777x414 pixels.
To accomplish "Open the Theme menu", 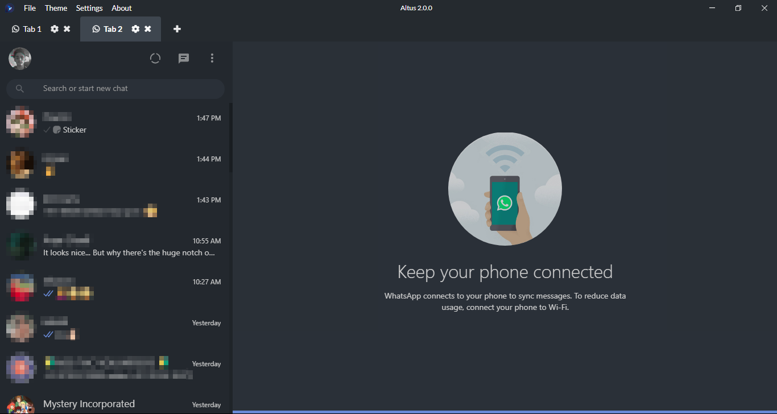I will pos(56,8).
